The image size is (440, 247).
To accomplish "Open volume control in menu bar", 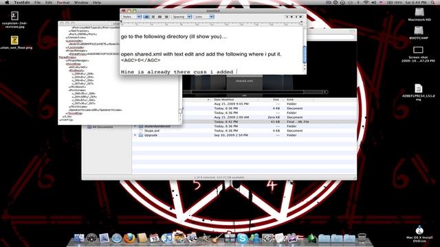I will click(374, 2).
